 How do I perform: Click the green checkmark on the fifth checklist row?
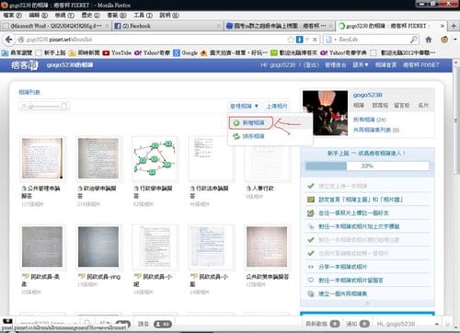click(x=311, y=240)
